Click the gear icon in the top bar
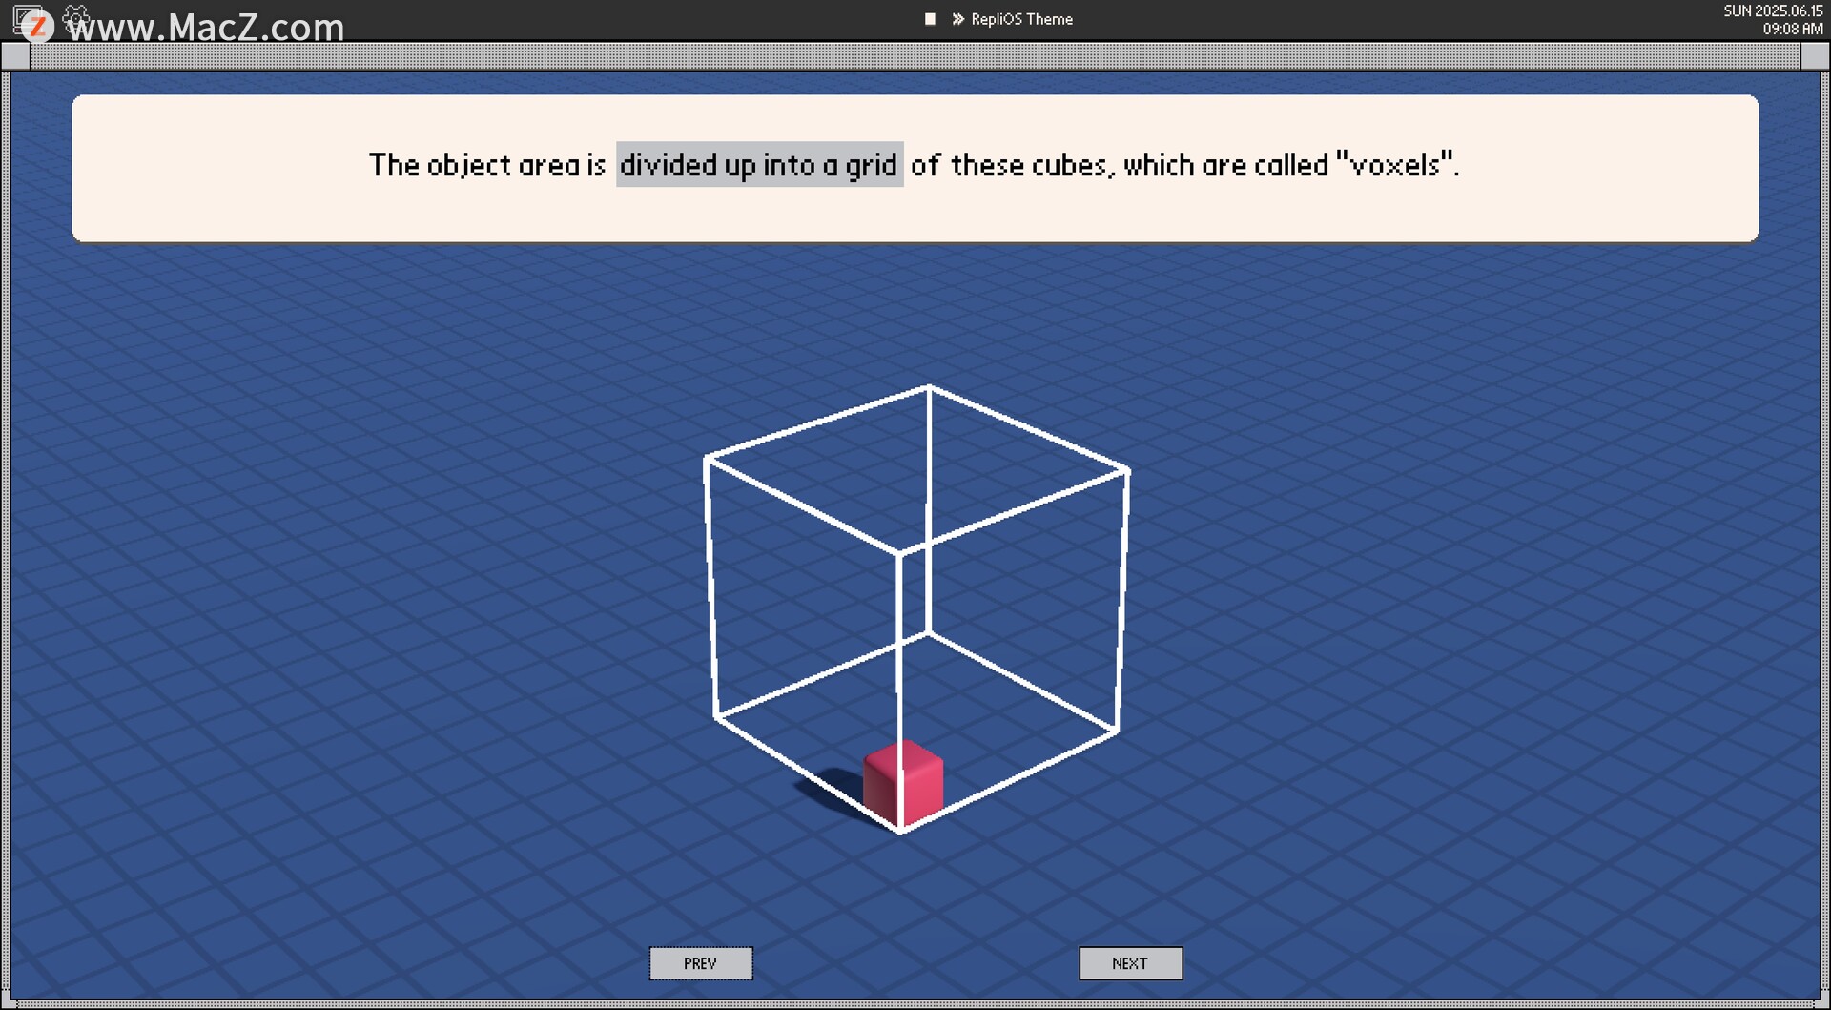Image resolution: width=1831 pixels, height=1010 pixels. tap(76, 17)
